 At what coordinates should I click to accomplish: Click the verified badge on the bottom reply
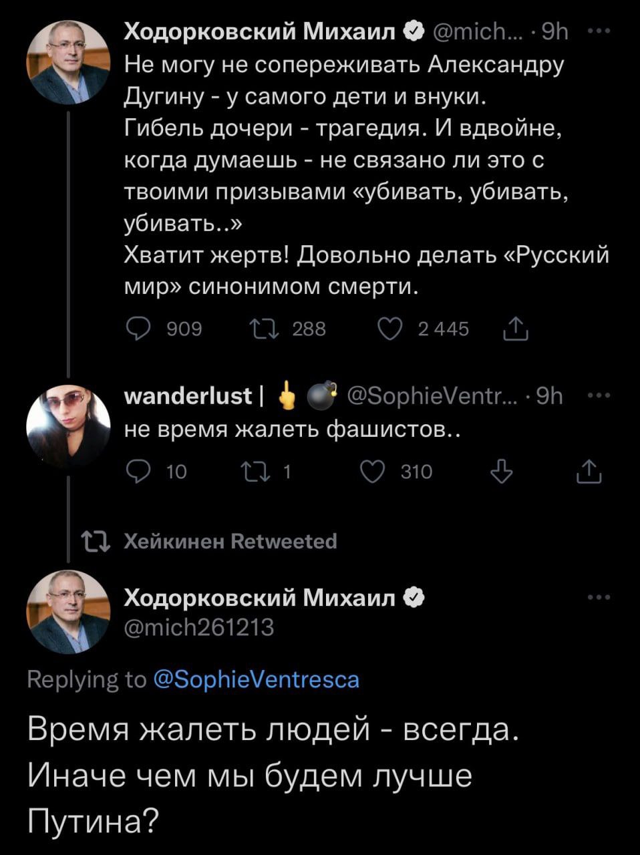(414, 598)
